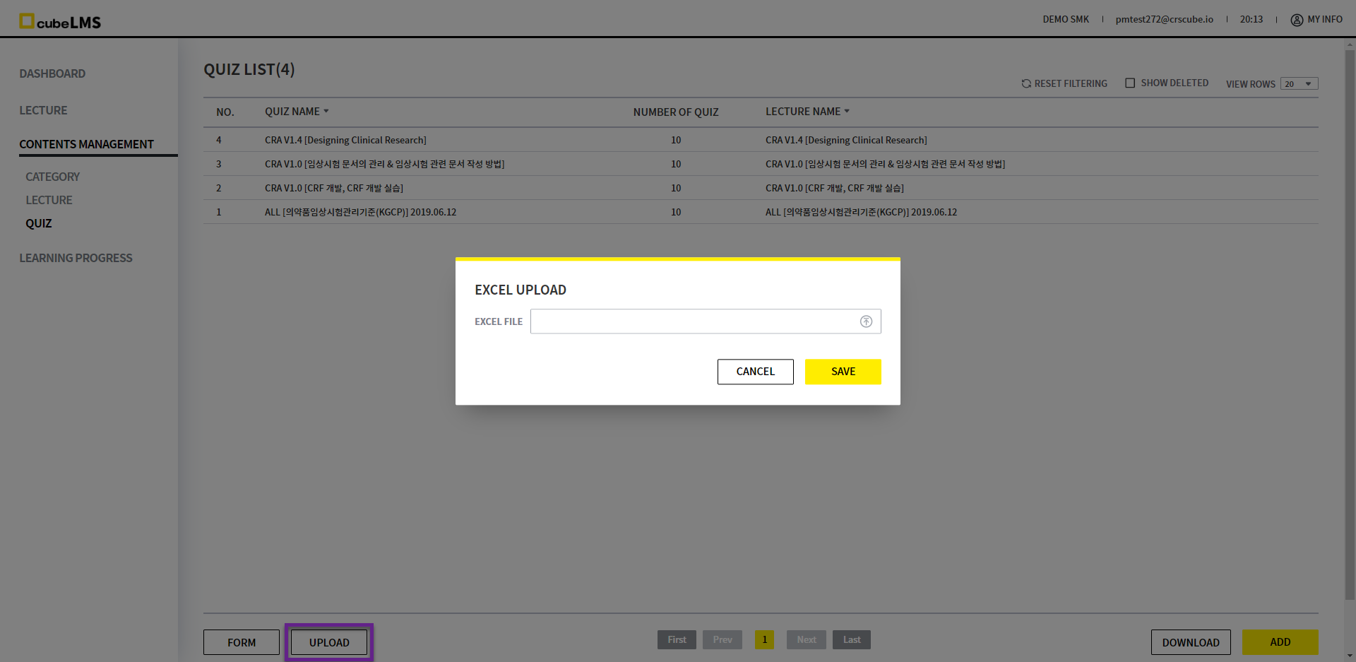Cancel the Excel upload dialog
The width and height of the screenshot is (1356, 662).
click(x=755, y=372)
